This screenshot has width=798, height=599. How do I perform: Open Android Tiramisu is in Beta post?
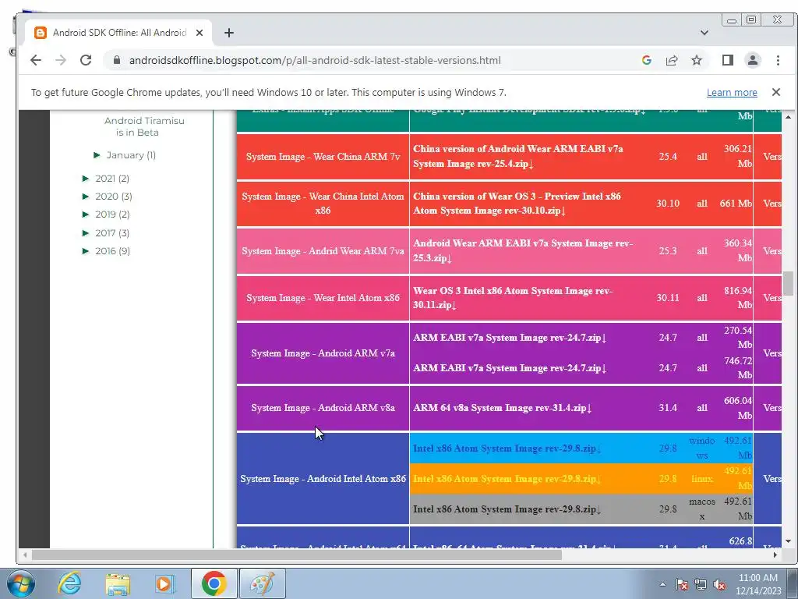[144, 126]
